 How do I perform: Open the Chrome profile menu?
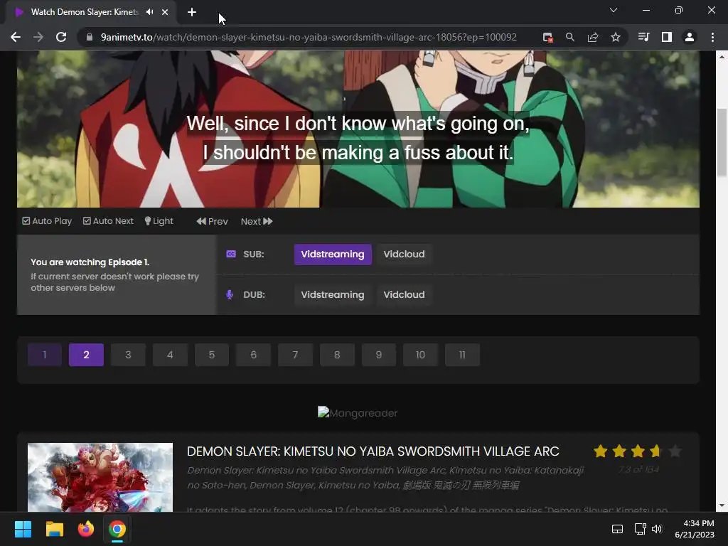click(x=690, y=37)
